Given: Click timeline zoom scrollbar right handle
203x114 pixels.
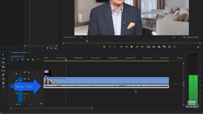Looking at the screenshot, I should pos(92,108).
